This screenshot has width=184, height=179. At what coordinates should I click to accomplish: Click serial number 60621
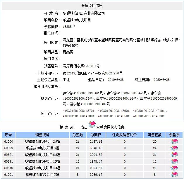(x=8, y=155)
